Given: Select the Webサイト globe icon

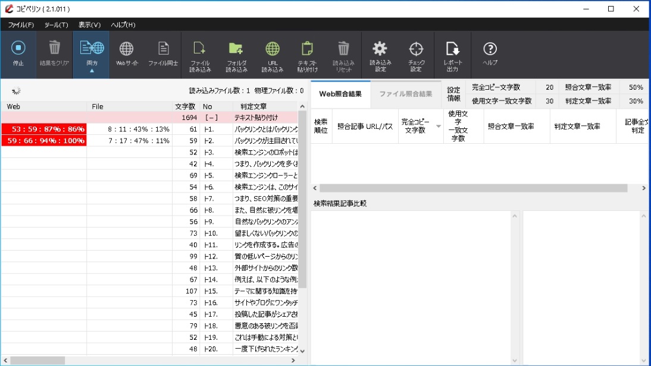Looking at the screenshot, I should [x=127, y=49].
